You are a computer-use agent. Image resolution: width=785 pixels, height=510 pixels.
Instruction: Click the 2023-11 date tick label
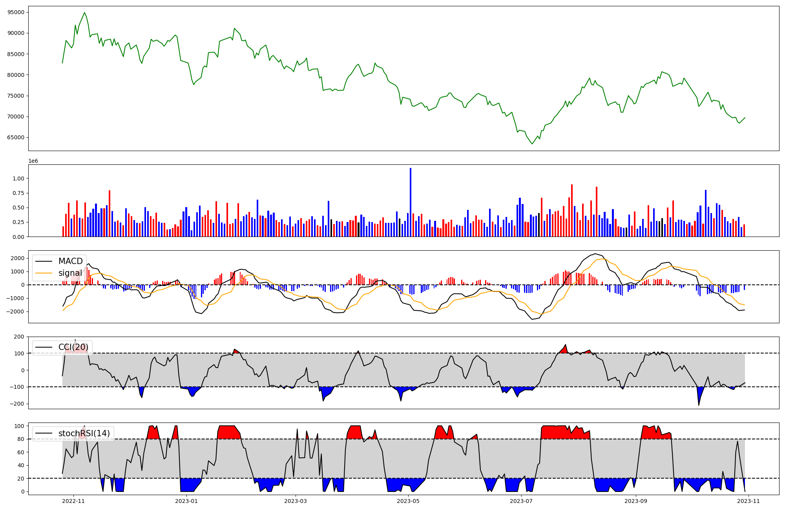[748, 501]
